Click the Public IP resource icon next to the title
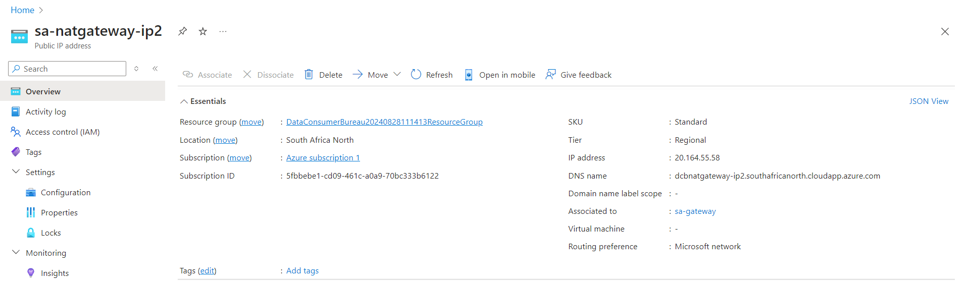 click(x=19, y=36)
